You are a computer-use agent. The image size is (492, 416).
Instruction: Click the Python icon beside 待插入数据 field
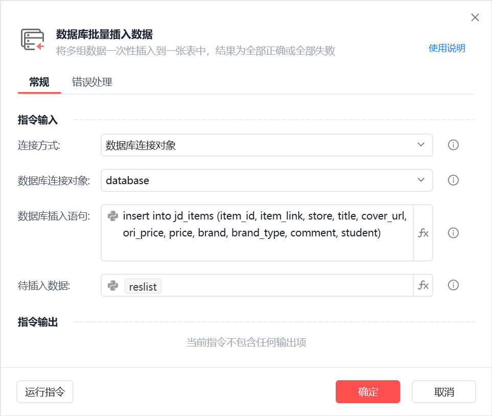(x=113, y=286)
